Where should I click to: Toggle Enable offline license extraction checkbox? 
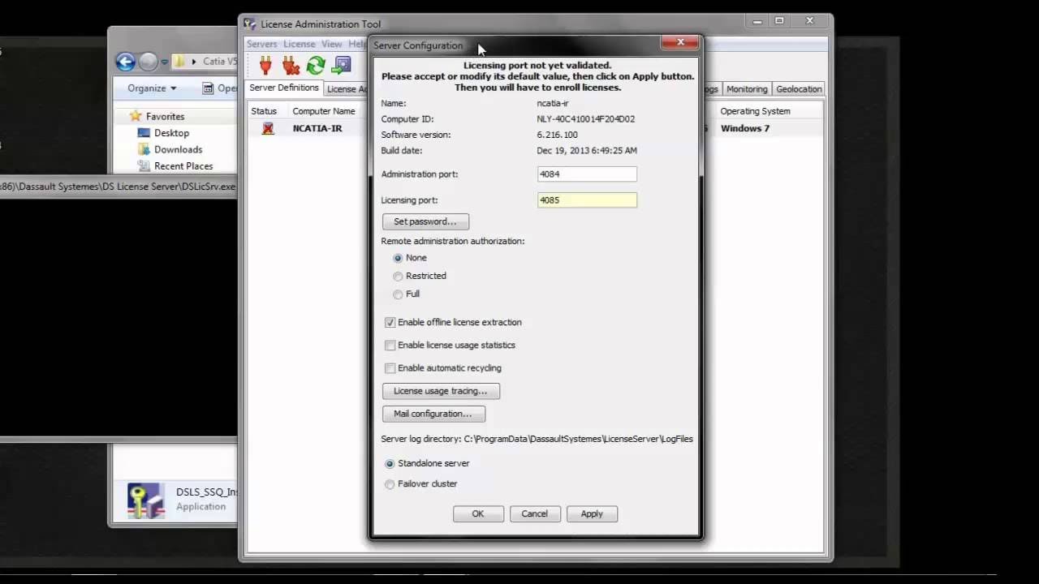click(390, 322)
